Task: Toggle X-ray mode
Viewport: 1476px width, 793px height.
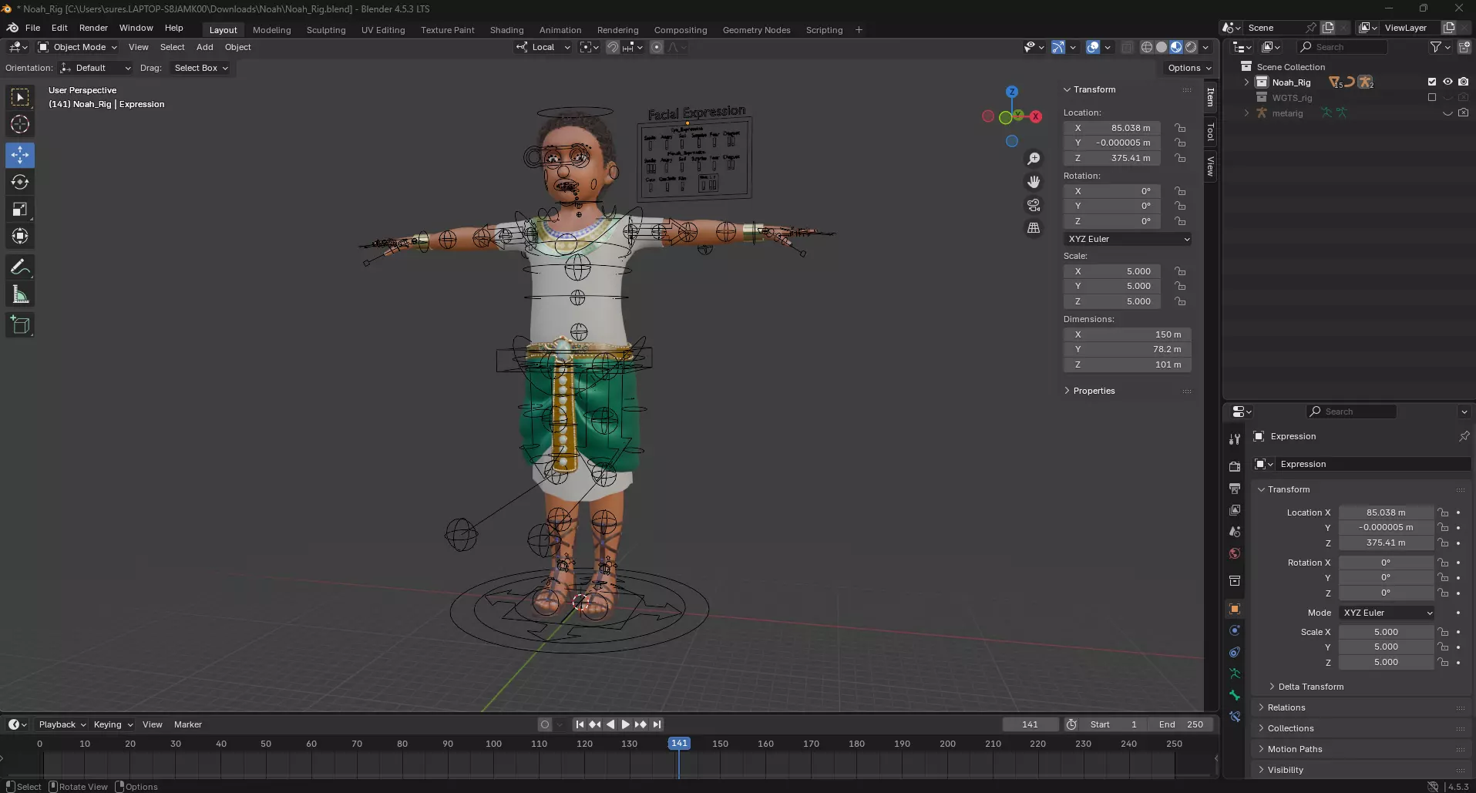Action: click(x=1127, y=47)
